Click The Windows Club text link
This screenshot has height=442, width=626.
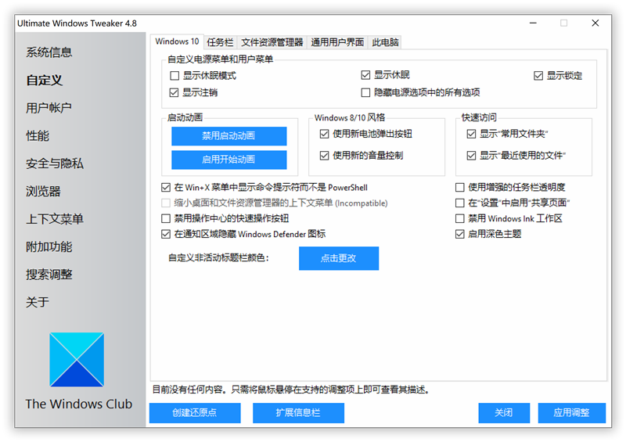coord(79,404)
